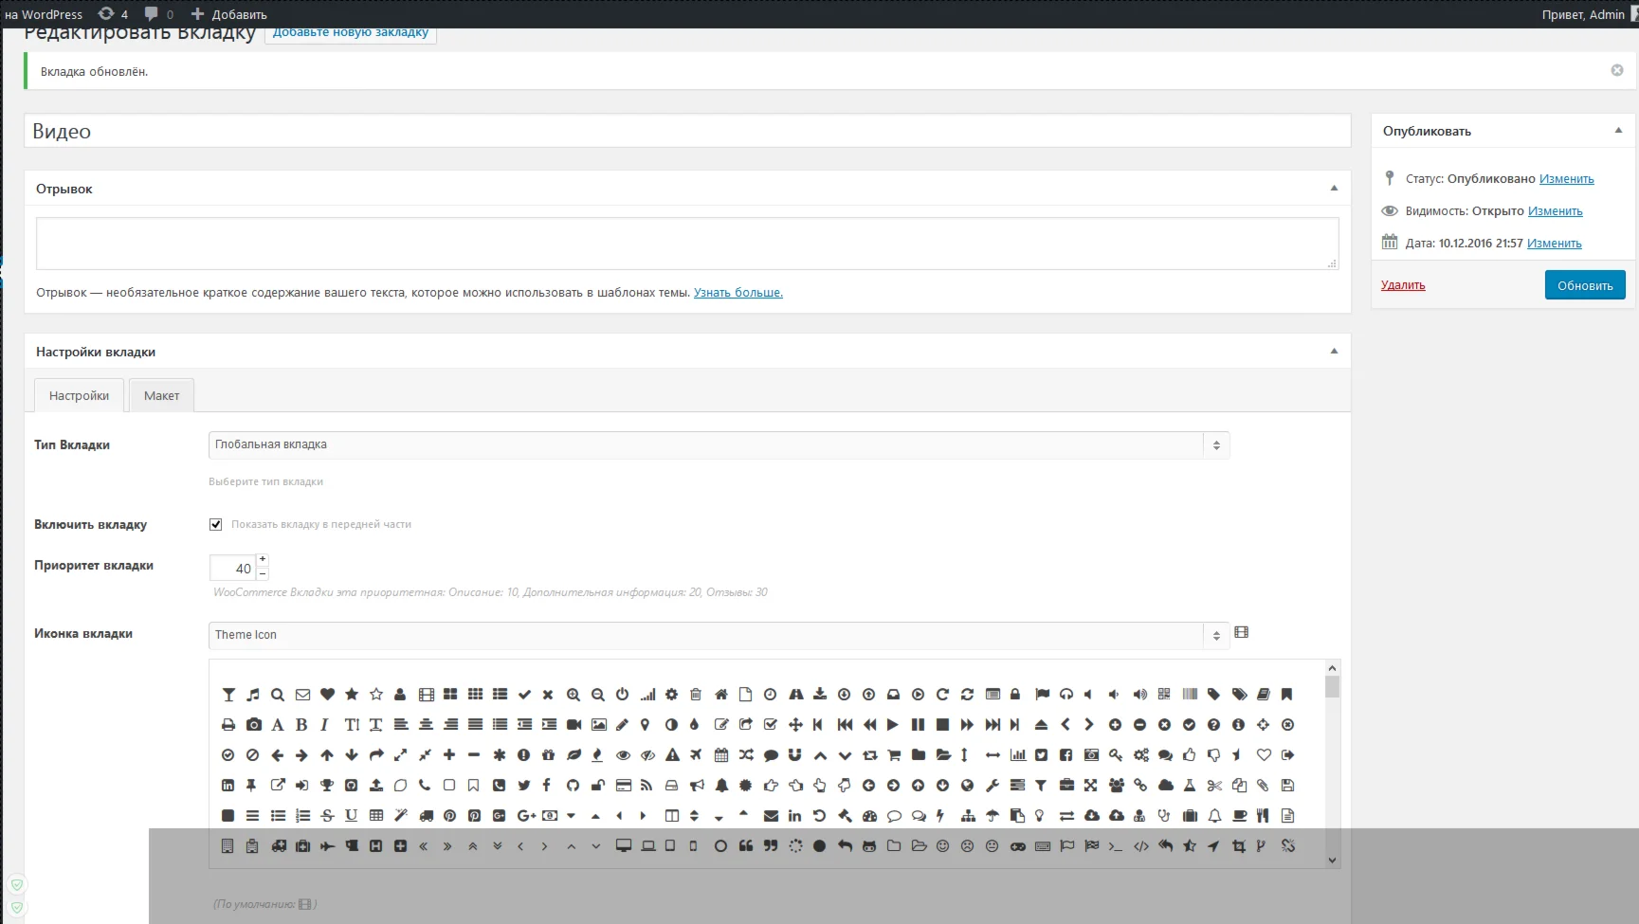1639x924 pixels.
Task: Select the zoom-in magnifier icon
Action: [574, 695]
